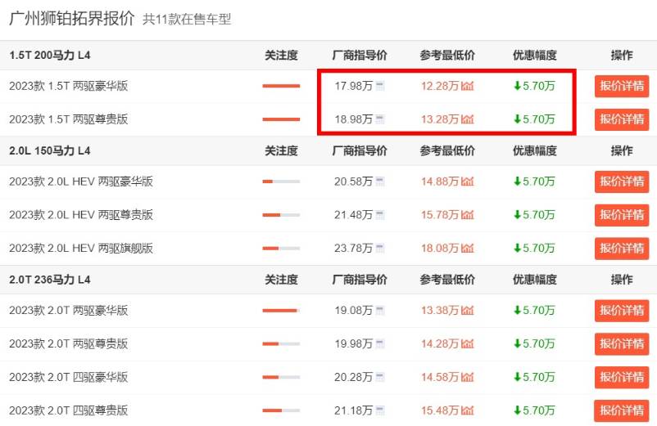The image size is (657, 426).
Task: Click price trend chart icon beside 14.58万
Action: pyautogui.click(x=467, y=377)
